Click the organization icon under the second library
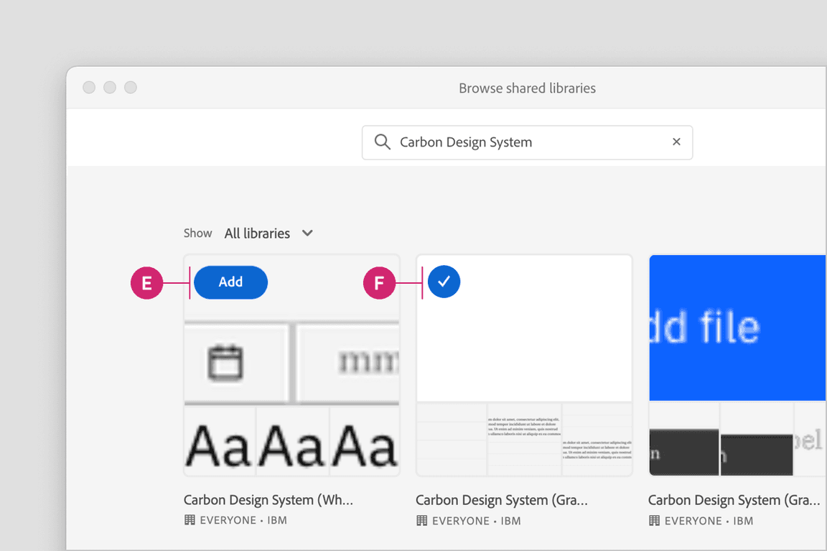This screenshot has width=827, height=551. pyautogui.click(x=422, y=520)
